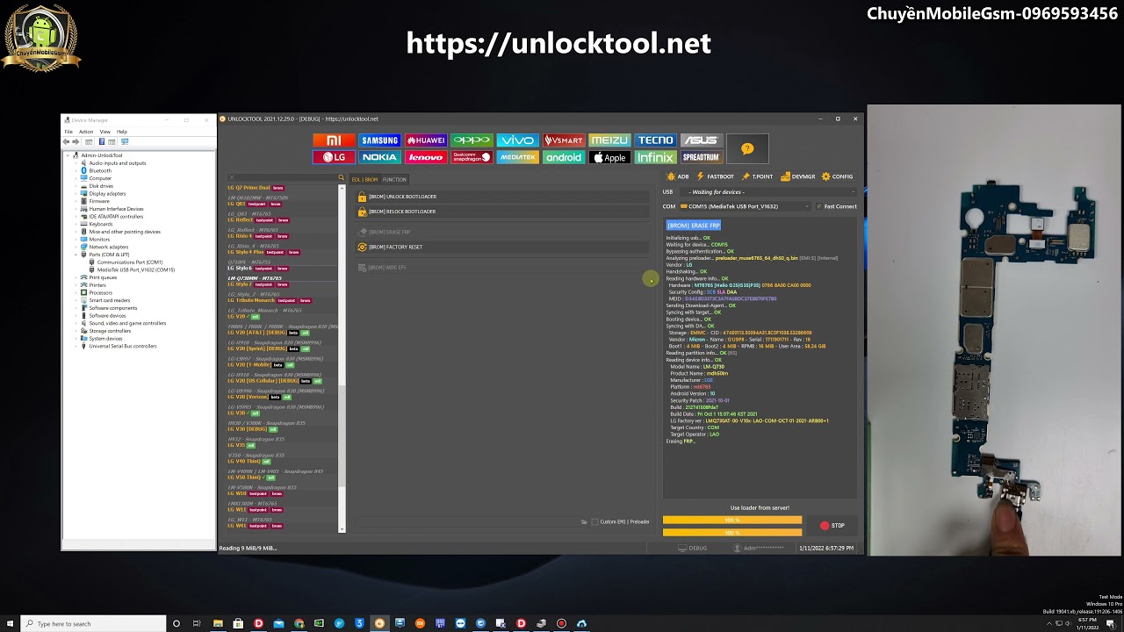This screenshot has width=1124, height=632.
Task: Open Action menu in Device Manager
Action: [85, 132]
